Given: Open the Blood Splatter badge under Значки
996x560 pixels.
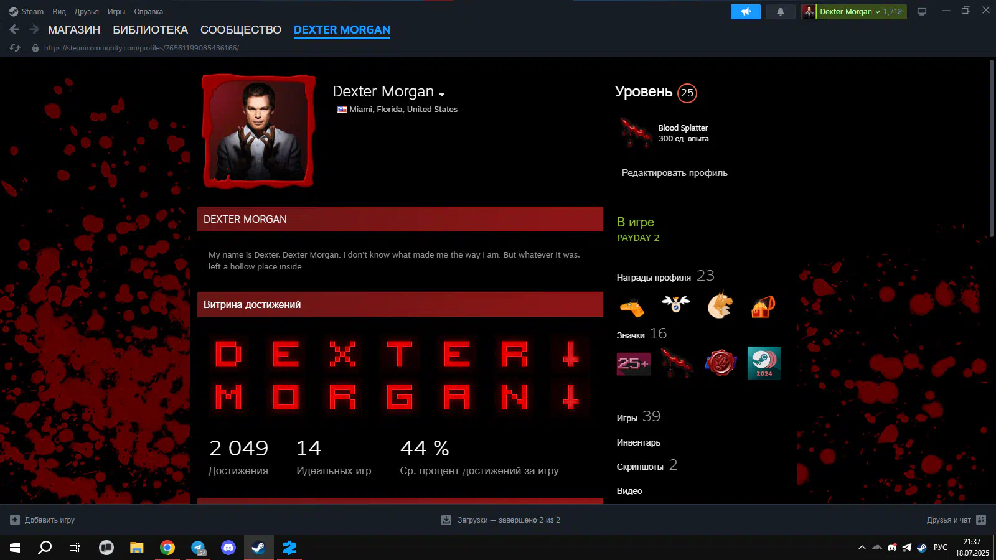Looking at the screenshot, I should pyautogui.click(x=677, y=363).
